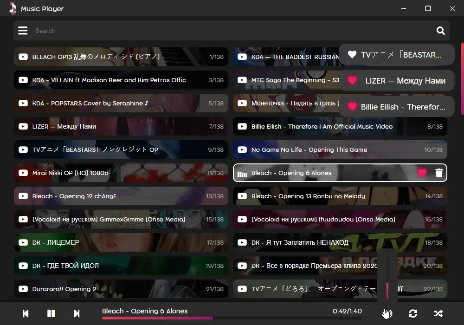Click YouTube icon of KDA - VILLAIN
Screen dimensions: 464x325
23,80
